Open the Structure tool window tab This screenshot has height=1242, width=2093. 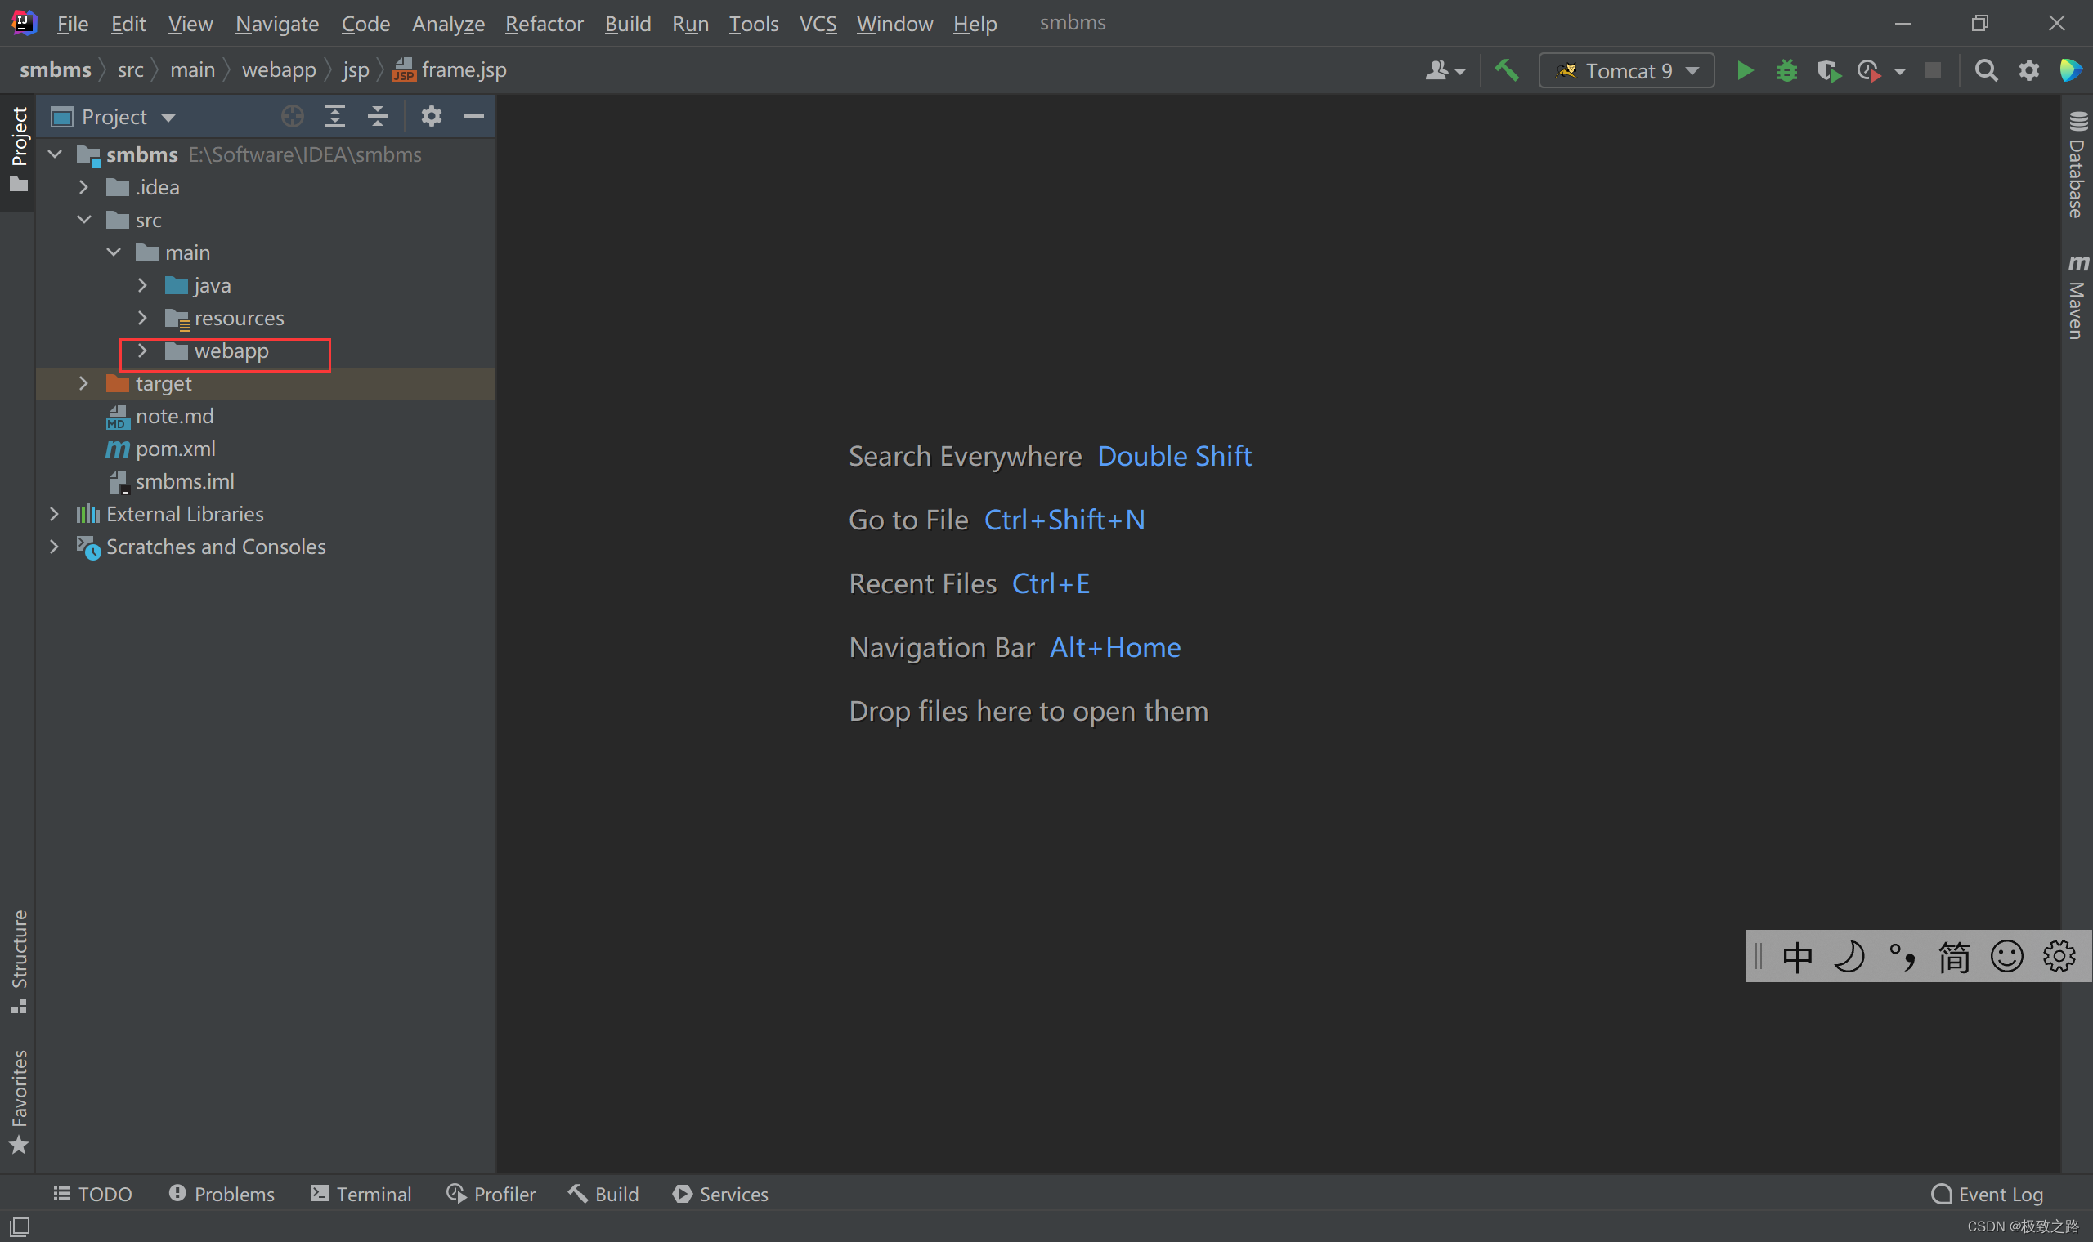tap(19, 961)
